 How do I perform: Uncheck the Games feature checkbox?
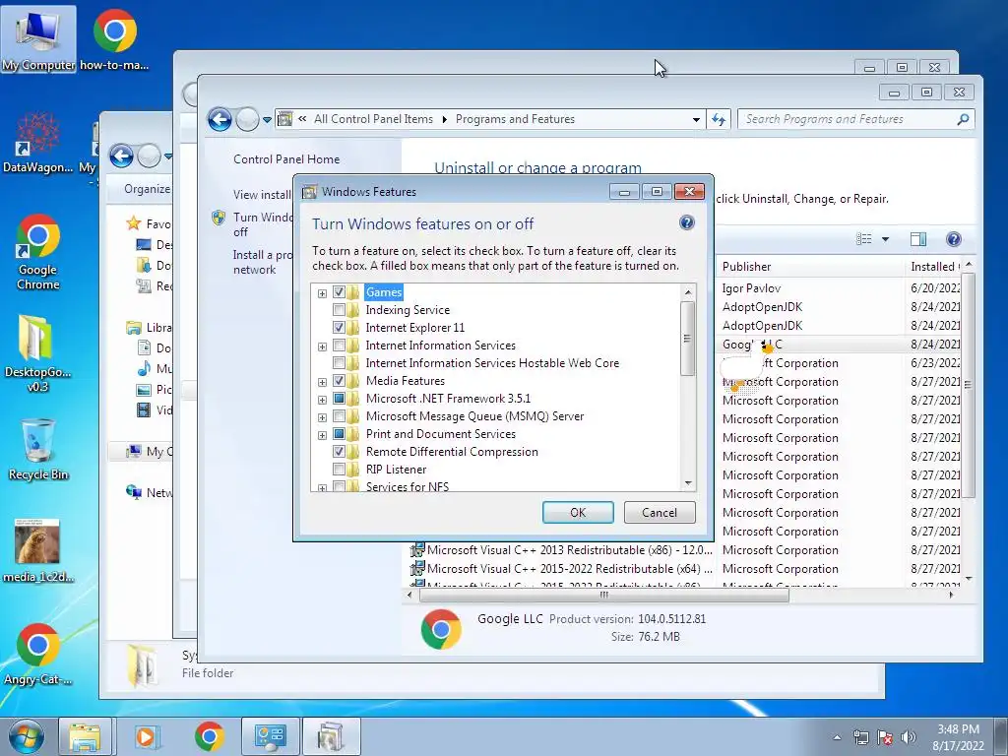click(x=339, y=291)
